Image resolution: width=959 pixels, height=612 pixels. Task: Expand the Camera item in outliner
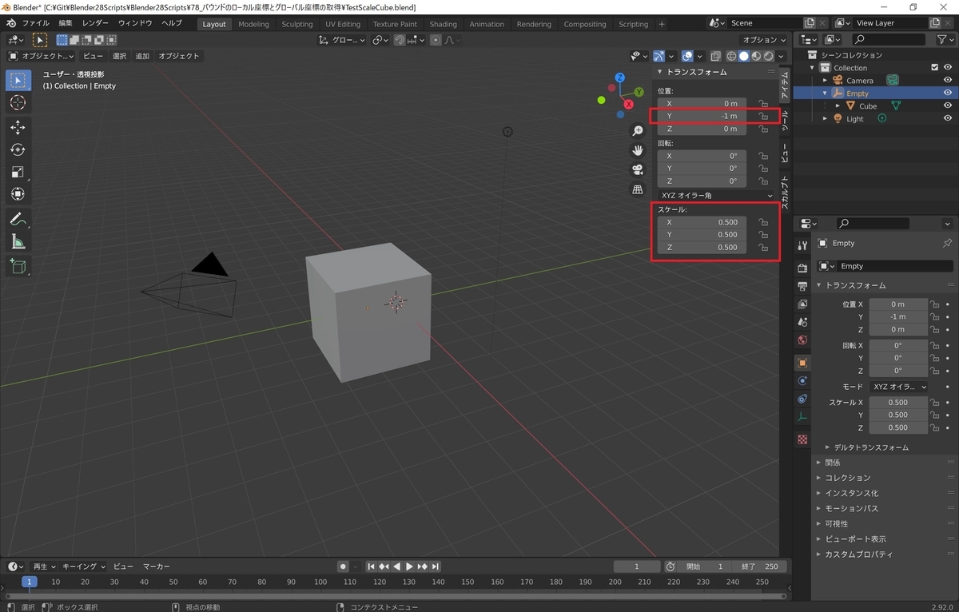point(825,80)
